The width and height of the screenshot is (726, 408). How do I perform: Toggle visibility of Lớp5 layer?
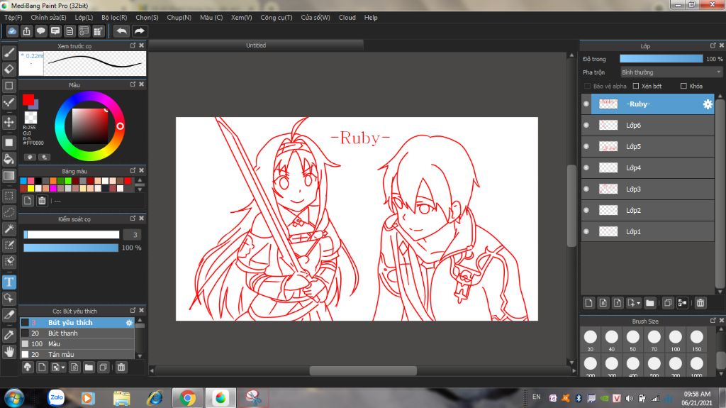coord(586,146)
